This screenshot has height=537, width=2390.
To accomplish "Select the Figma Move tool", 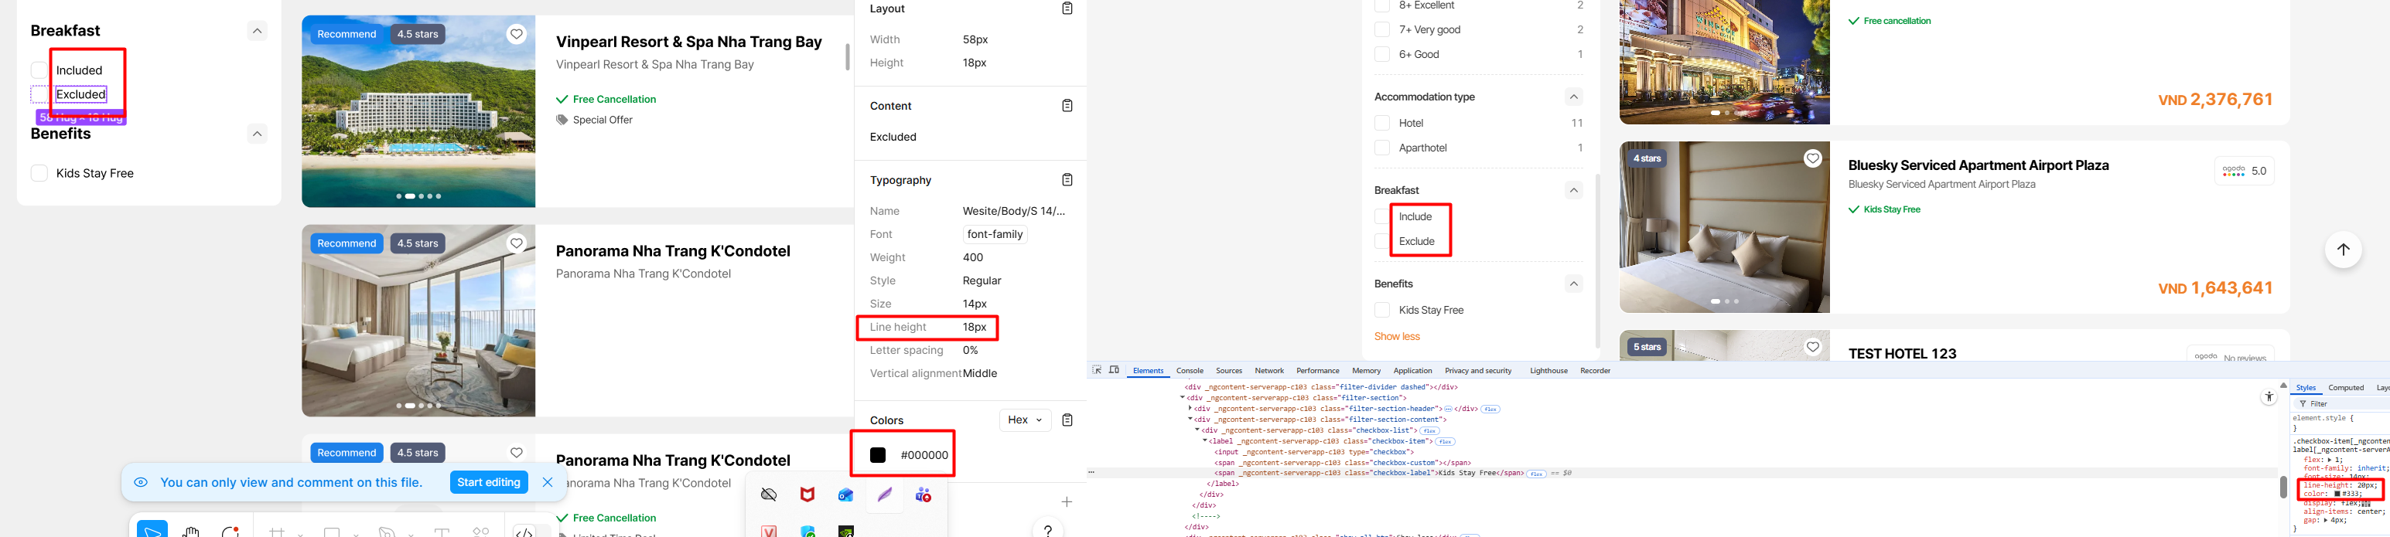I will coord(152,529).
